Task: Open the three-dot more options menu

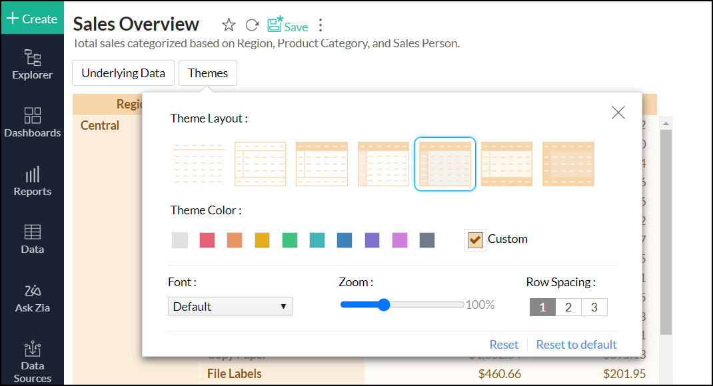Action: tap(321, 25)
